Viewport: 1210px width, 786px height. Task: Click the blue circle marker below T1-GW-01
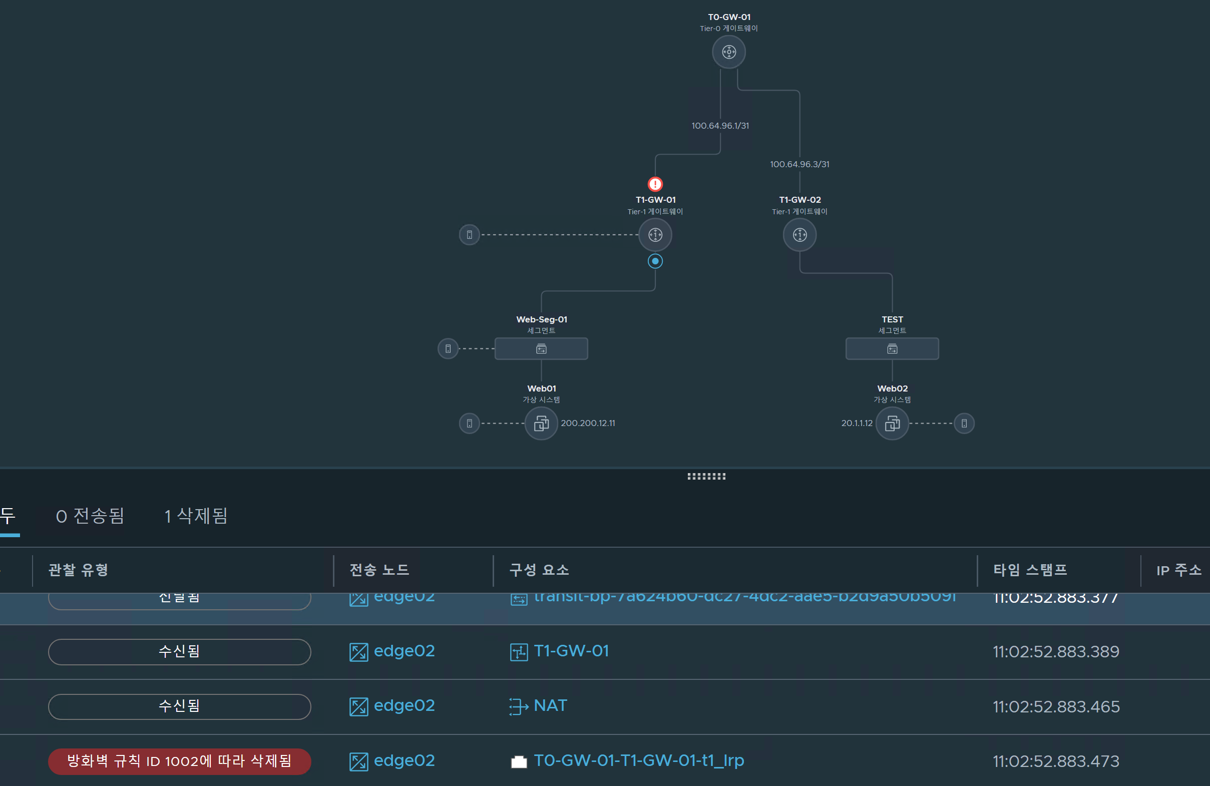[655, 261]
